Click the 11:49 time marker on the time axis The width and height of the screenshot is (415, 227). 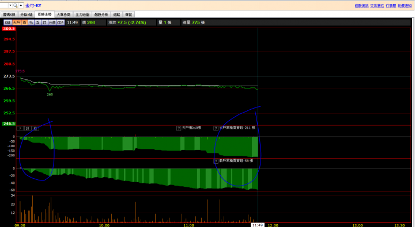(x=257, y=225)
